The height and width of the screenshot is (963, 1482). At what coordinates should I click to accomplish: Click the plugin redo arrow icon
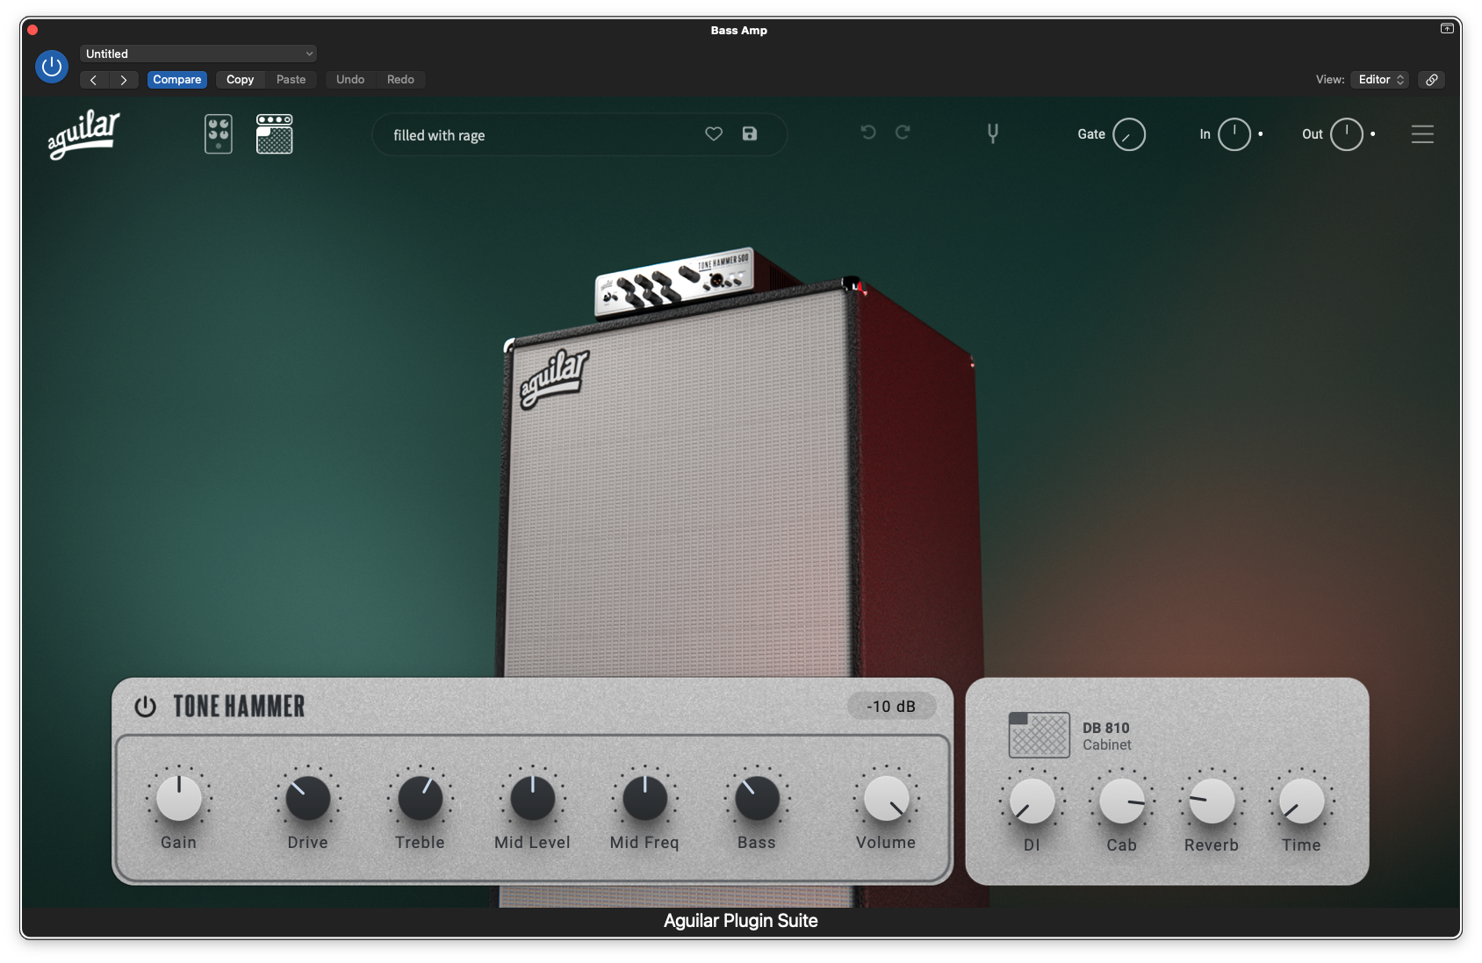pyautogui.click(x=903, y=133)
